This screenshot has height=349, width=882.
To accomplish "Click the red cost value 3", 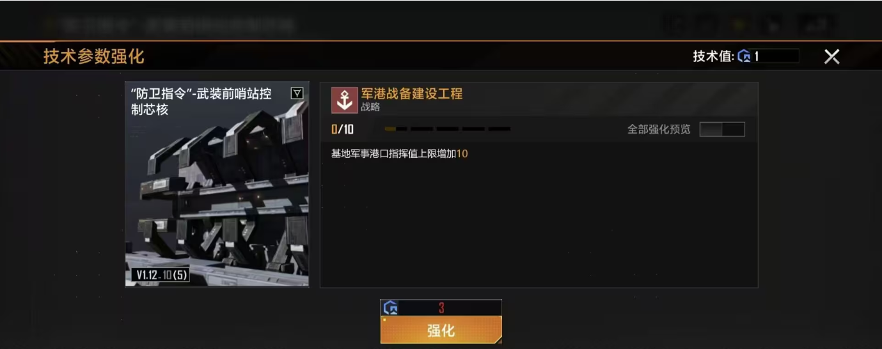I will pos(441,308).
